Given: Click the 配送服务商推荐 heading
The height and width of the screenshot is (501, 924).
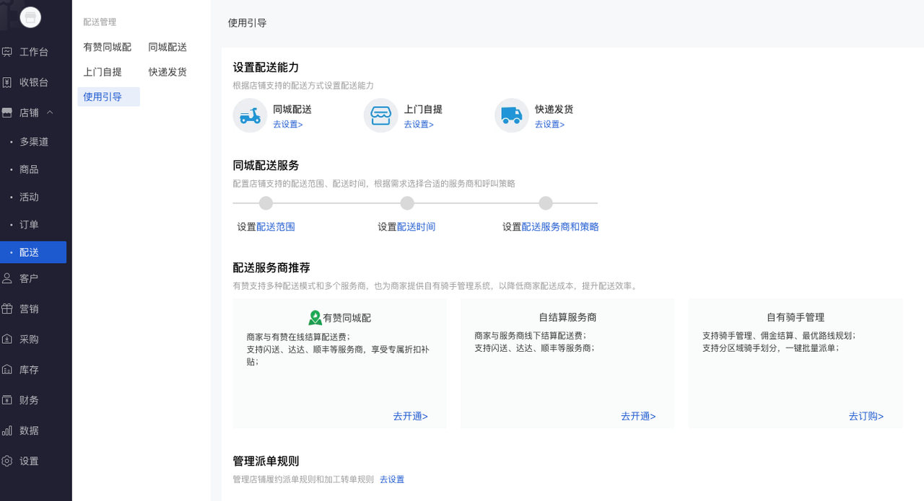Looking at the screenshot, I should coord(271,267).
